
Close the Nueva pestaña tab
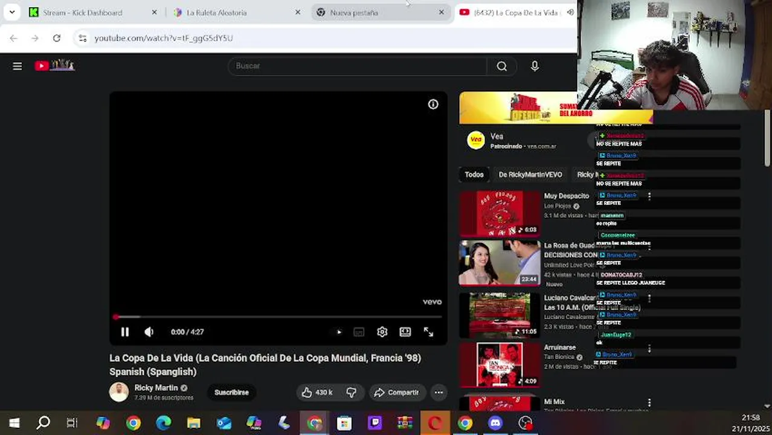click(441, 12)
